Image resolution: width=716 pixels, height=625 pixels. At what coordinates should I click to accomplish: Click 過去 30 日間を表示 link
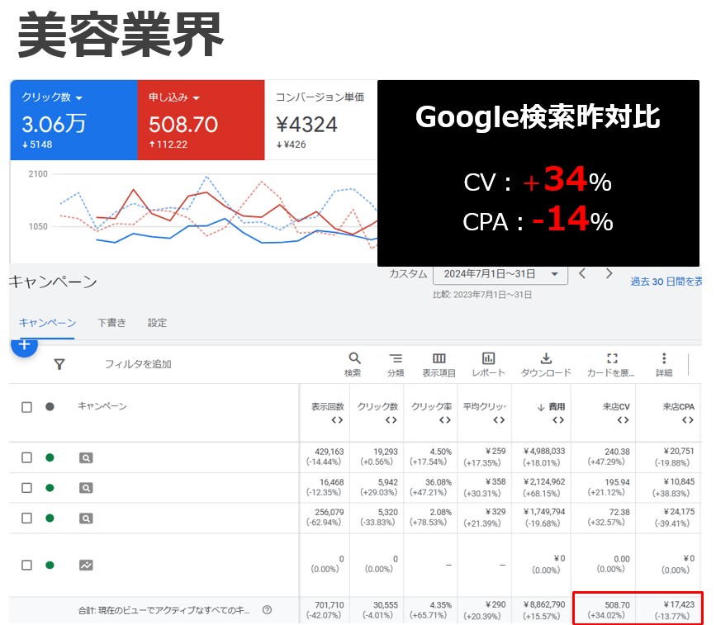point(666,282)
